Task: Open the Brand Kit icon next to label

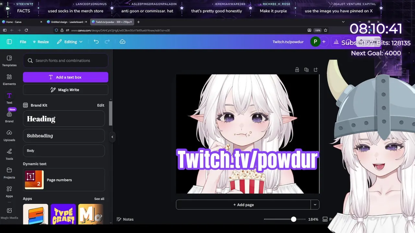Action: click(25, 105)
